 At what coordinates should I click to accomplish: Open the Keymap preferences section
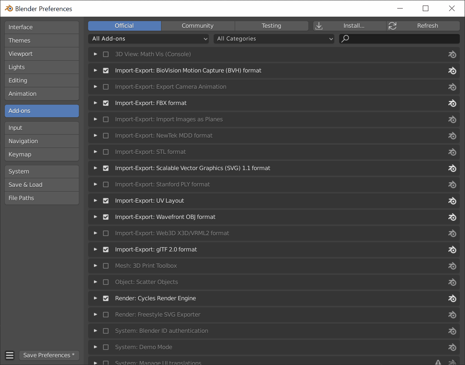tap(42, 155)
